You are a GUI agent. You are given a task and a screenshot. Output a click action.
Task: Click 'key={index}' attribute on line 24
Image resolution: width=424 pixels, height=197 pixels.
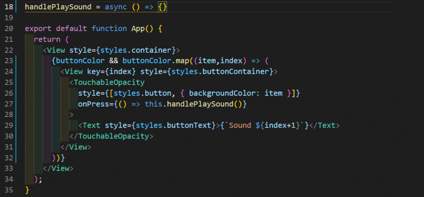111,71
